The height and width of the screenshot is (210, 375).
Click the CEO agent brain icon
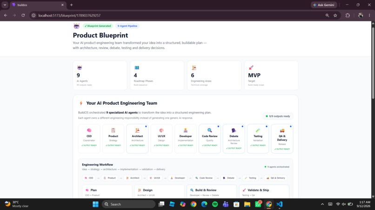(x=89, y=130)
